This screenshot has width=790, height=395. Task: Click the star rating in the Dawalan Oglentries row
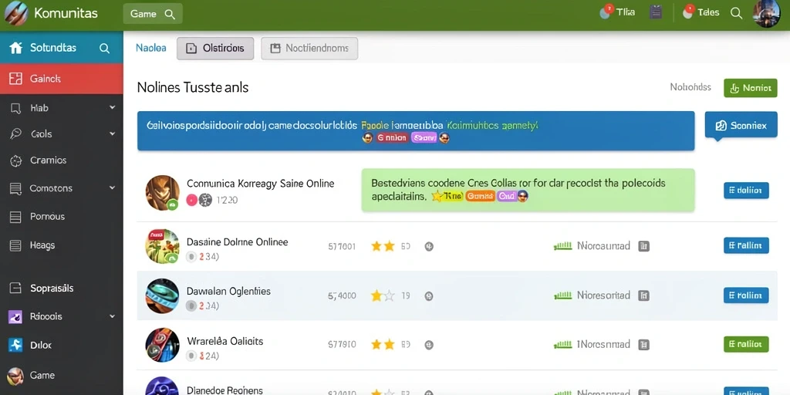click(383, 295)
